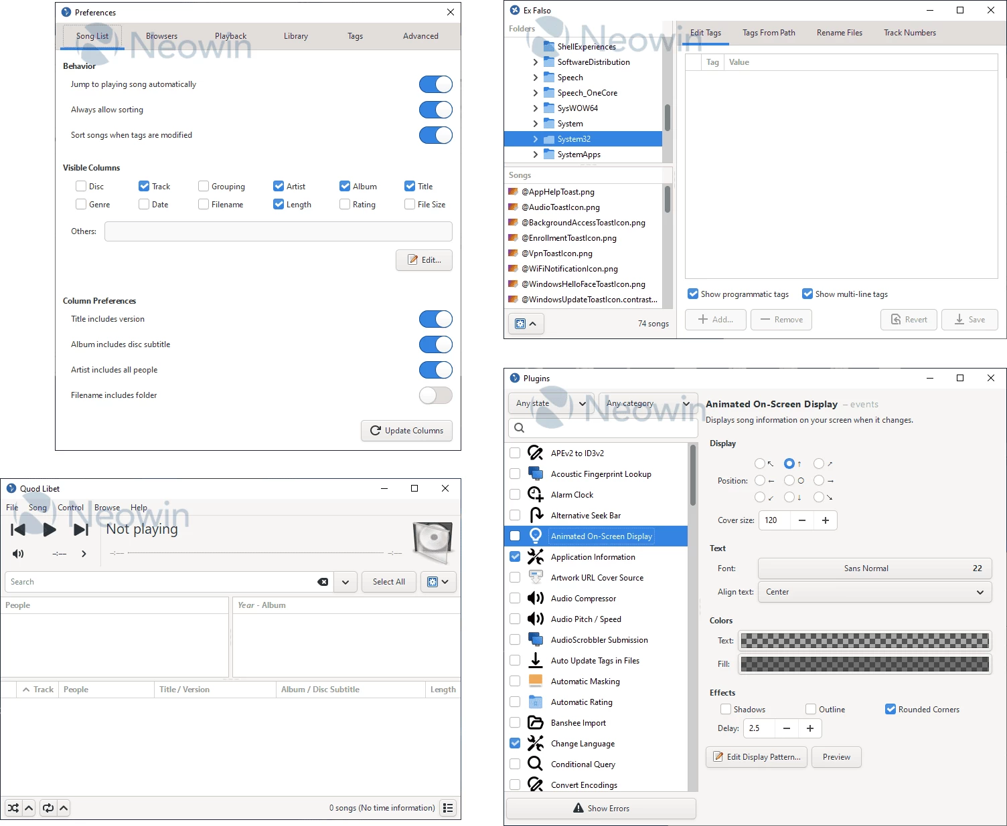This screenshot has width=1007, height=826.
Task: Toggle the shuffle icon in Quod Libet
Action: coord(13,808)
